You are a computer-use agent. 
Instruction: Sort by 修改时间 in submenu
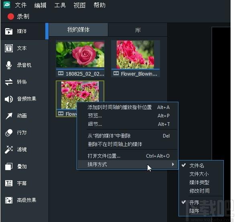click(x=201, y=191)
